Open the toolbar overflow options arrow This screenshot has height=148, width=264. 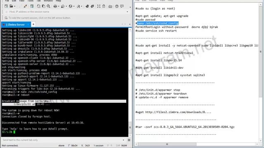[130, 7]
